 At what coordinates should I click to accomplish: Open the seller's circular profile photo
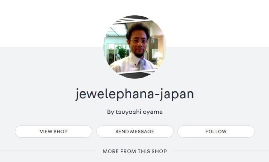(x=135, y=47)
